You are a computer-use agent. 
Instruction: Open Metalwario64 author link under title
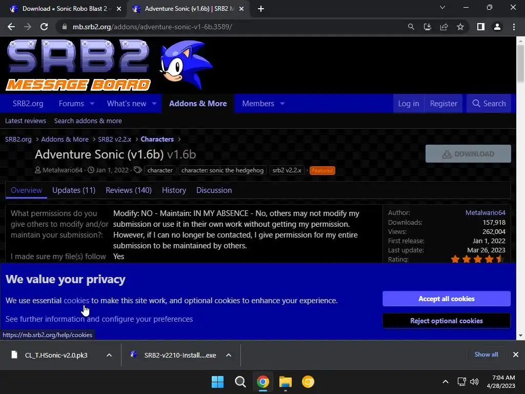click(x=62, y=170)
